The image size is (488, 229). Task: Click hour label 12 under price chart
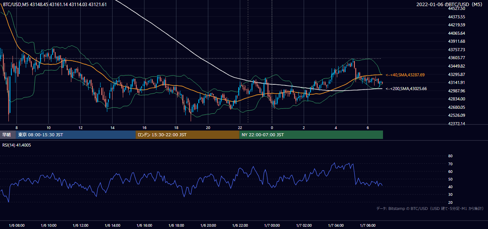[x=80, y=127]
